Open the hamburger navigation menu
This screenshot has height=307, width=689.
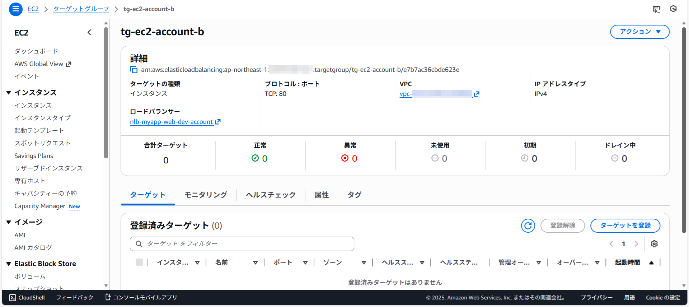pyautogui.click(x=15, y=9)
